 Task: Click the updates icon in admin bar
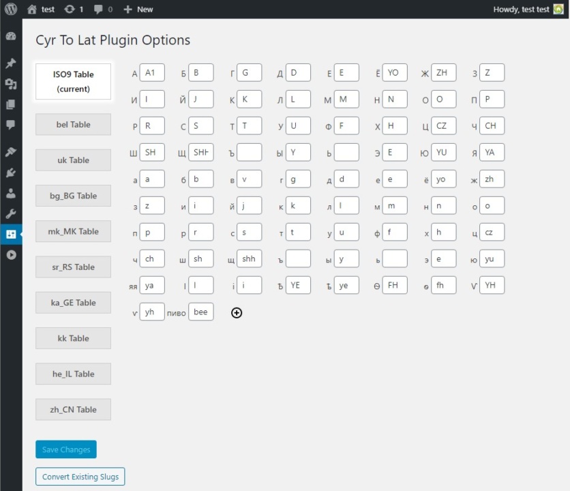point(74,9)
